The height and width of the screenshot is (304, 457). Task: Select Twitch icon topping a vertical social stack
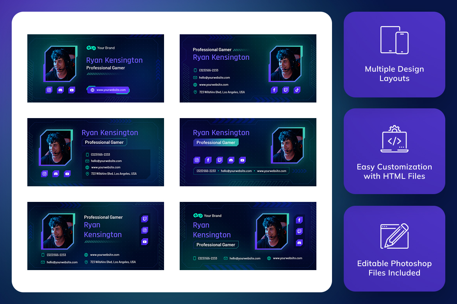(x=145, y=219)
